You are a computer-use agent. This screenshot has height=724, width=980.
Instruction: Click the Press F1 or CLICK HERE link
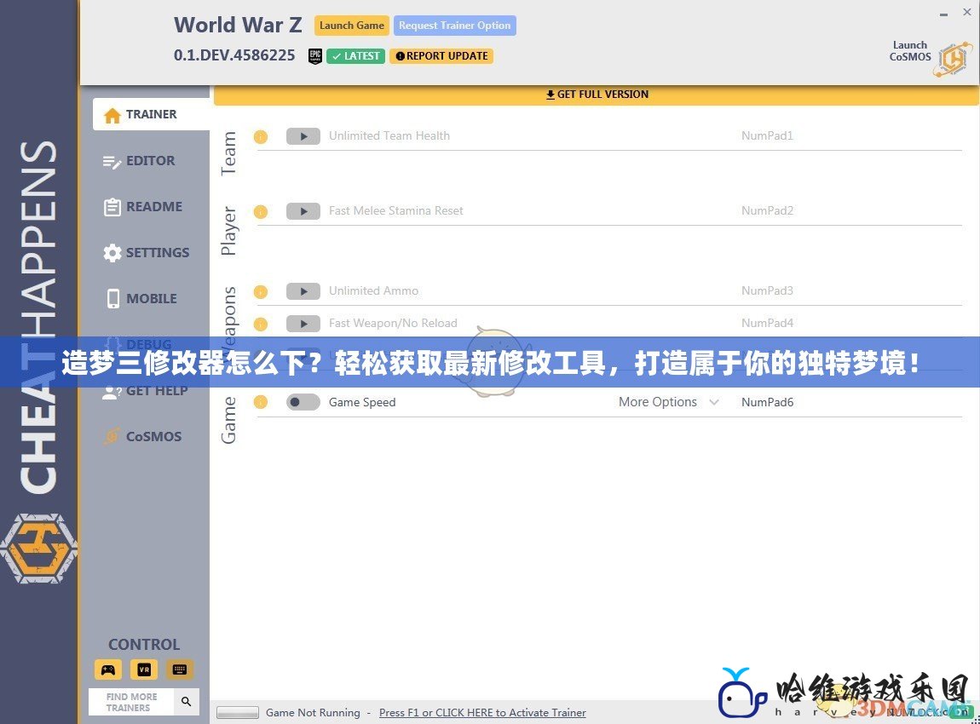click(482, 713)
